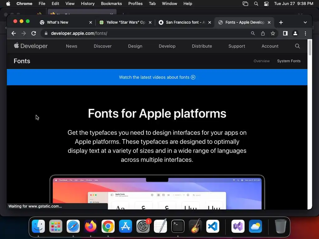Expand the tab search chevron
319x239 pixels.
pos(305,22)
